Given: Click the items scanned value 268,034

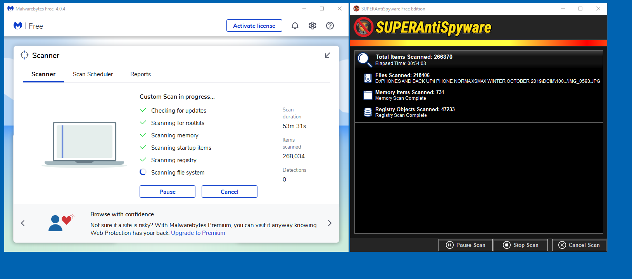Looking at the screenshot, I should pos(294,156).
